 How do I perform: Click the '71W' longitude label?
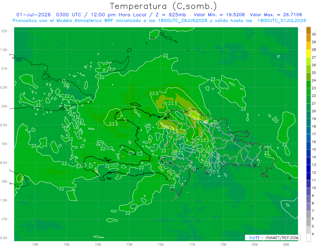click(192, 245)
